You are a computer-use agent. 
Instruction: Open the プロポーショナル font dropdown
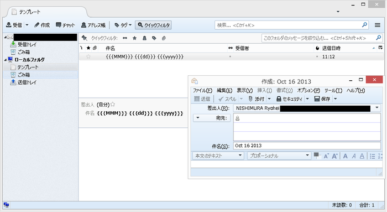pos(279,156)
